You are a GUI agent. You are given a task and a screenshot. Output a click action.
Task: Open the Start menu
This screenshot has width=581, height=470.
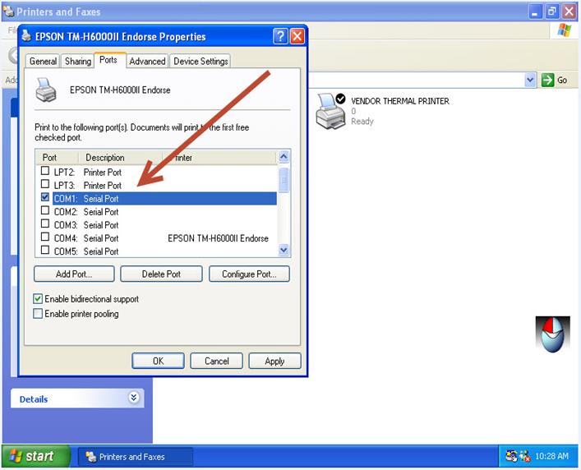point(36,456)
